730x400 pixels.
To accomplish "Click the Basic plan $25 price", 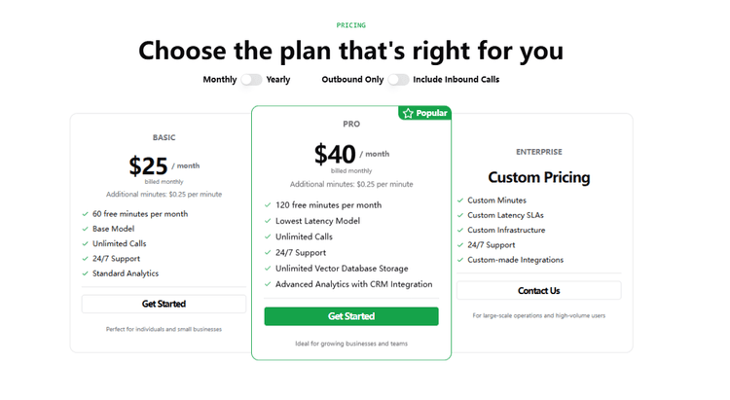I will click(x=148, y=166).
